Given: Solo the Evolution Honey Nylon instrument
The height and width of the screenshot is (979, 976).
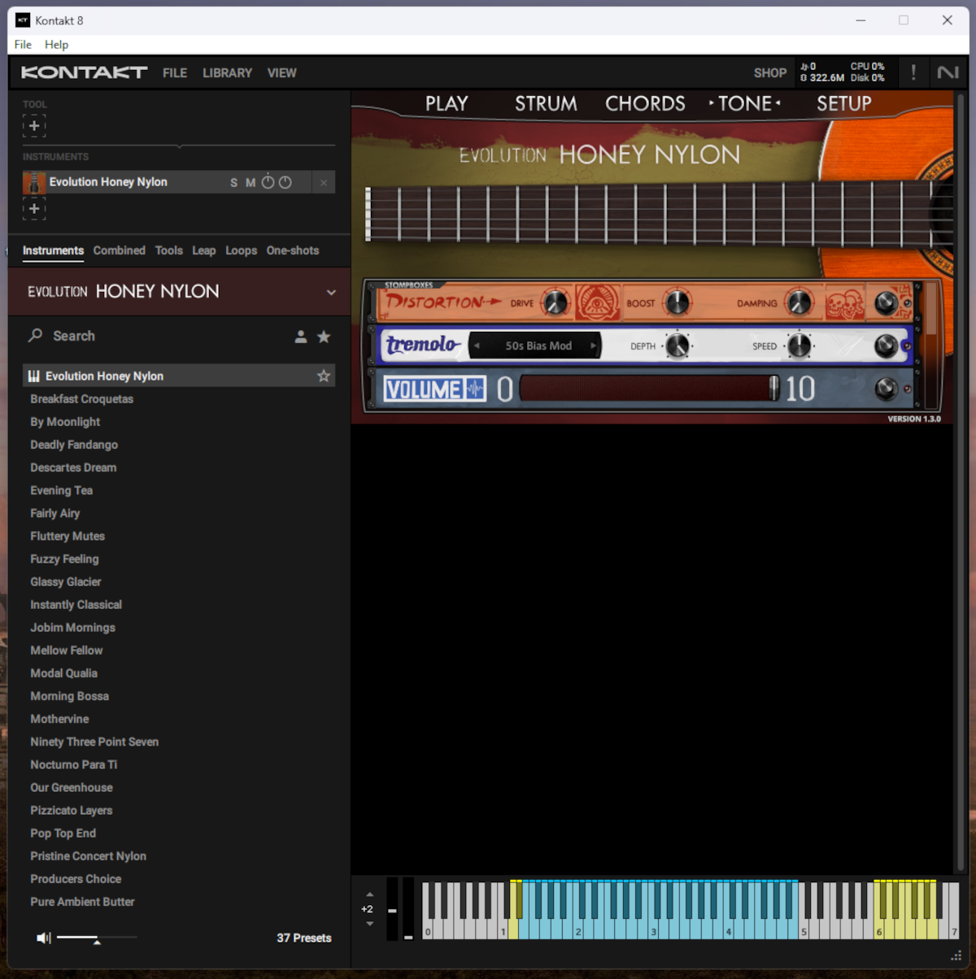Looking at the screenshot, I should 233,183.
